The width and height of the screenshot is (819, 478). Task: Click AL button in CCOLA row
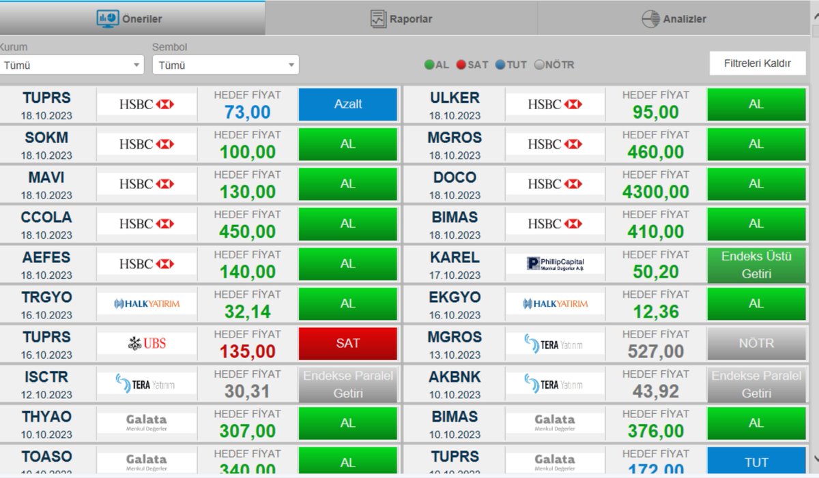(x=348, y=224)
